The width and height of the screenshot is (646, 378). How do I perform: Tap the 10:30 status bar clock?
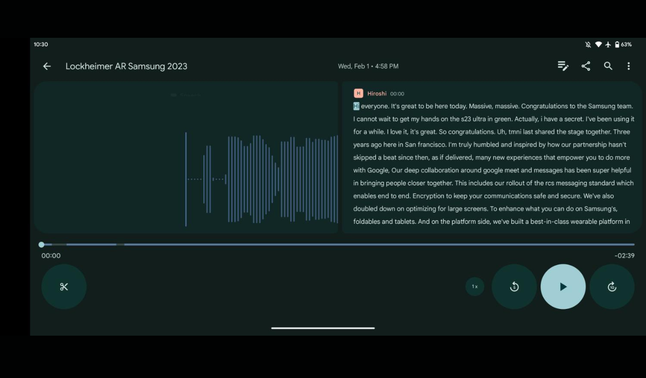pos(41,44)
